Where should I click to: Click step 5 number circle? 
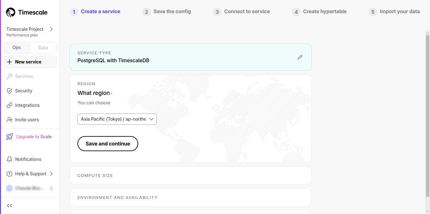coord(373,12)
